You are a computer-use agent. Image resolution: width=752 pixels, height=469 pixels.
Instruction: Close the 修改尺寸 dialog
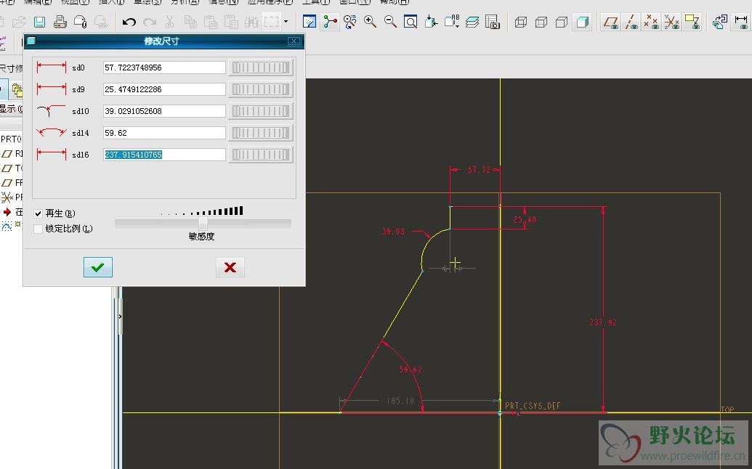[294, 41]
